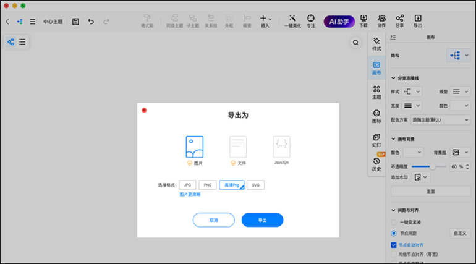Click the AI助手 button in toolbar

pyautogui.click(x=339, y=22)
